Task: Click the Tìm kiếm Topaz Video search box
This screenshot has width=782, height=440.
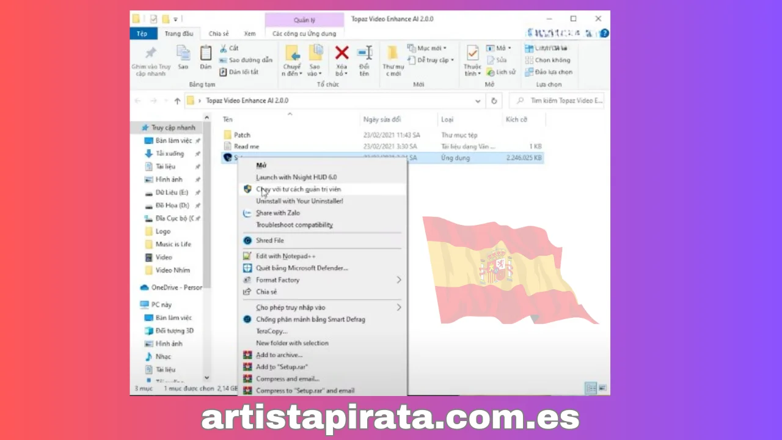Action: pos(556,101)
